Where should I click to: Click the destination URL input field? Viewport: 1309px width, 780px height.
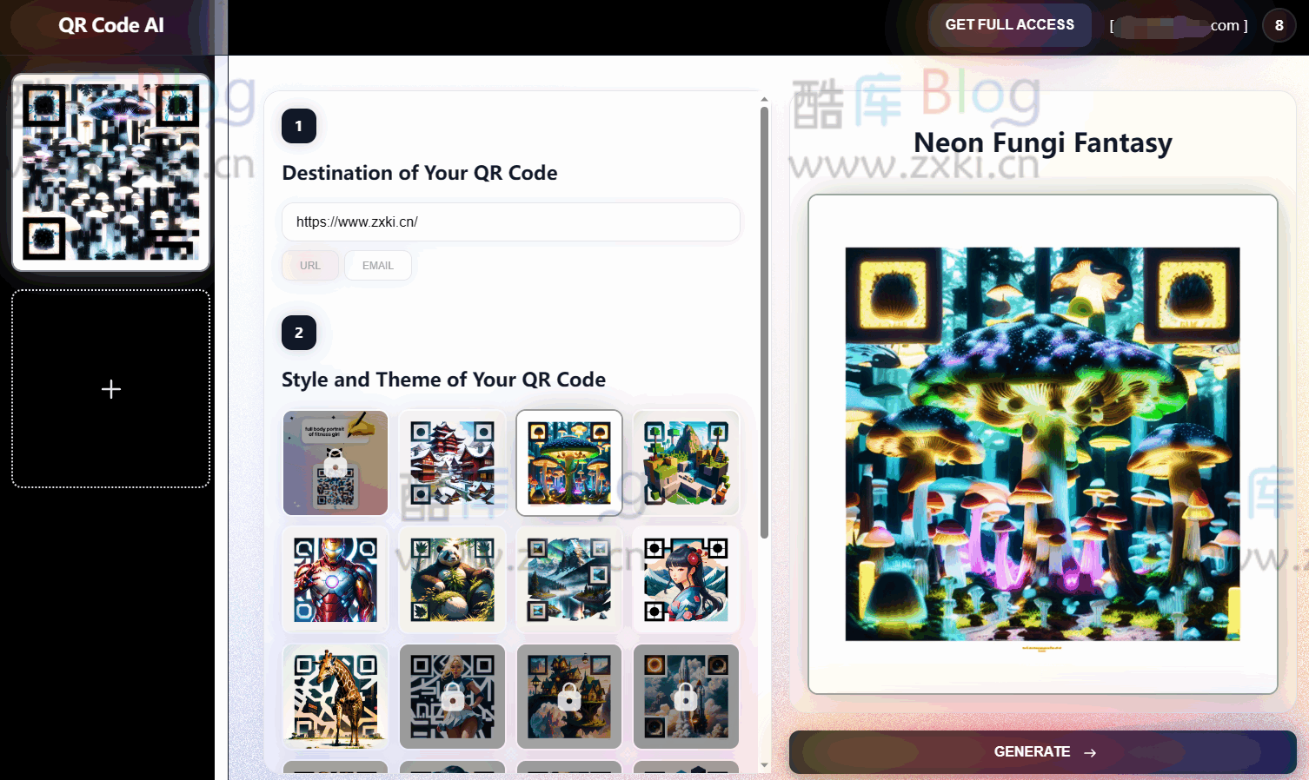click(x=510, y=221)
